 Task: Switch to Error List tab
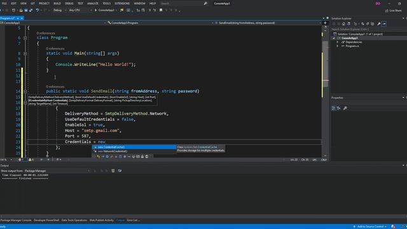[x=133, y=220]
